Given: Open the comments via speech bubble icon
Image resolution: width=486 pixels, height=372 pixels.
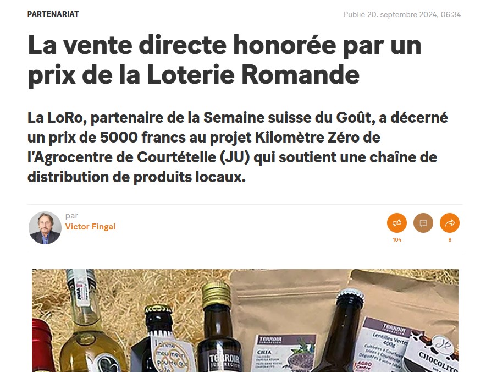Looking at the screenshot, I should pyautogui.click(x=423, y=223).
